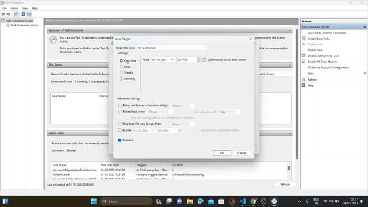Select the Daily schedule option
Viewport: 368px width, 207px height.
pos(121,67)
